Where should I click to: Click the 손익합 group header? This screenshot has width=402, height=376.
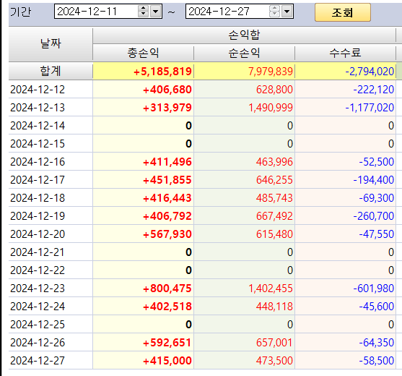(244, 35)
